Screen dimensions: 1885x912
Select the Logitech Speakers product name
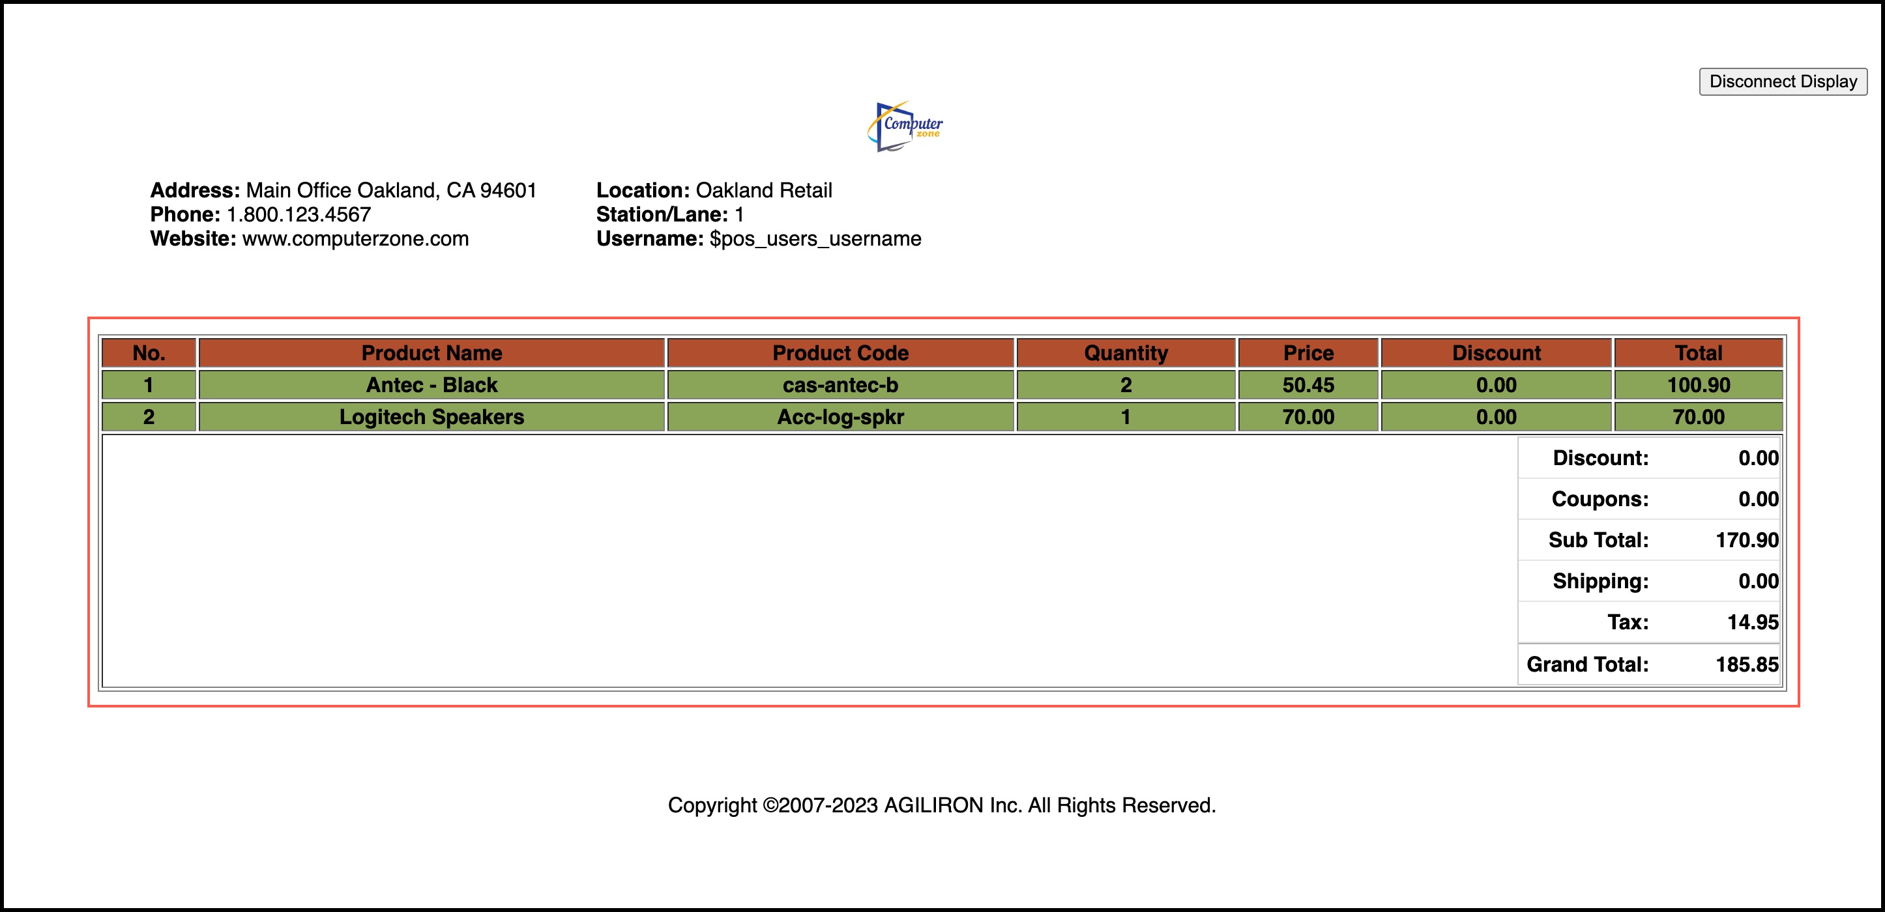431,418
